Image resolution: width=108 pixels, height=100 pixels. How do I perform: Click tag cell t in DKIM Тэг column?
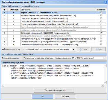click(14, 33)
